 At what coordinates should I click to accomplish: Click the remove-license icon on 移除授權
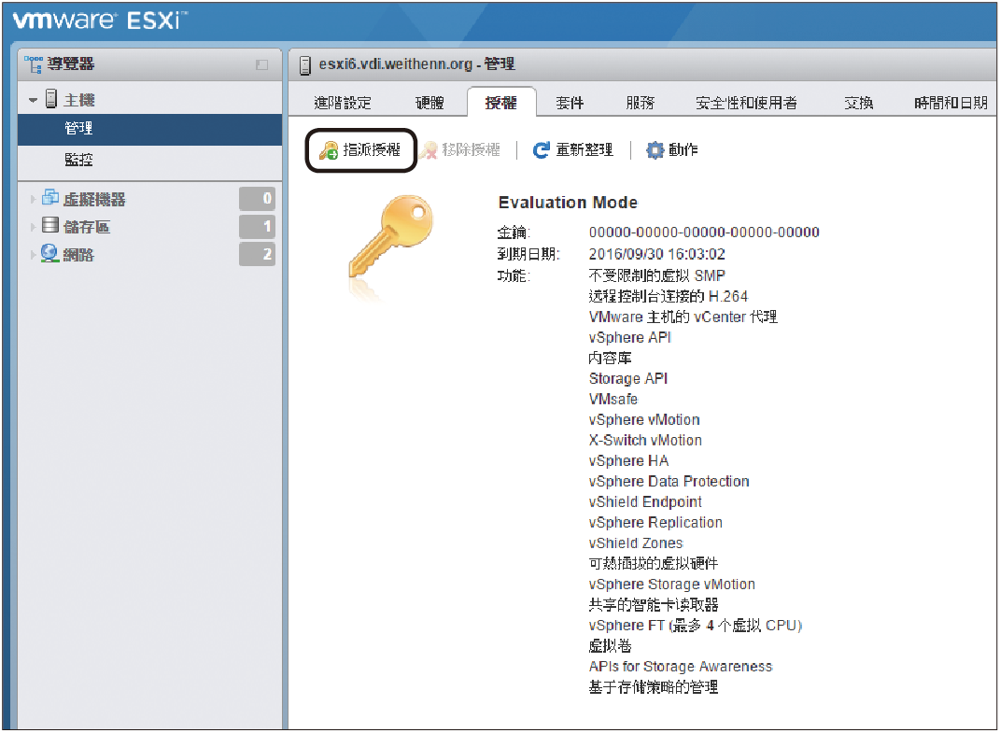pos(429,150)
